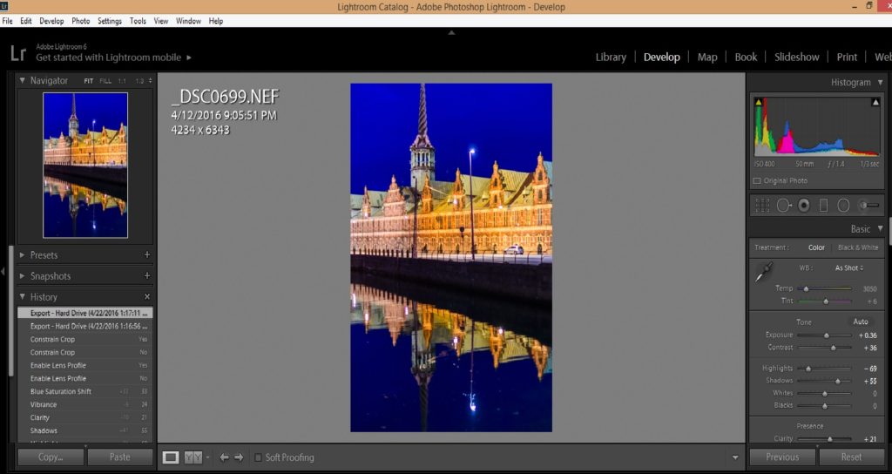Viewport: 892px width, 474px height.
Task: Switch to the Library module
Action: coord(611,58)
